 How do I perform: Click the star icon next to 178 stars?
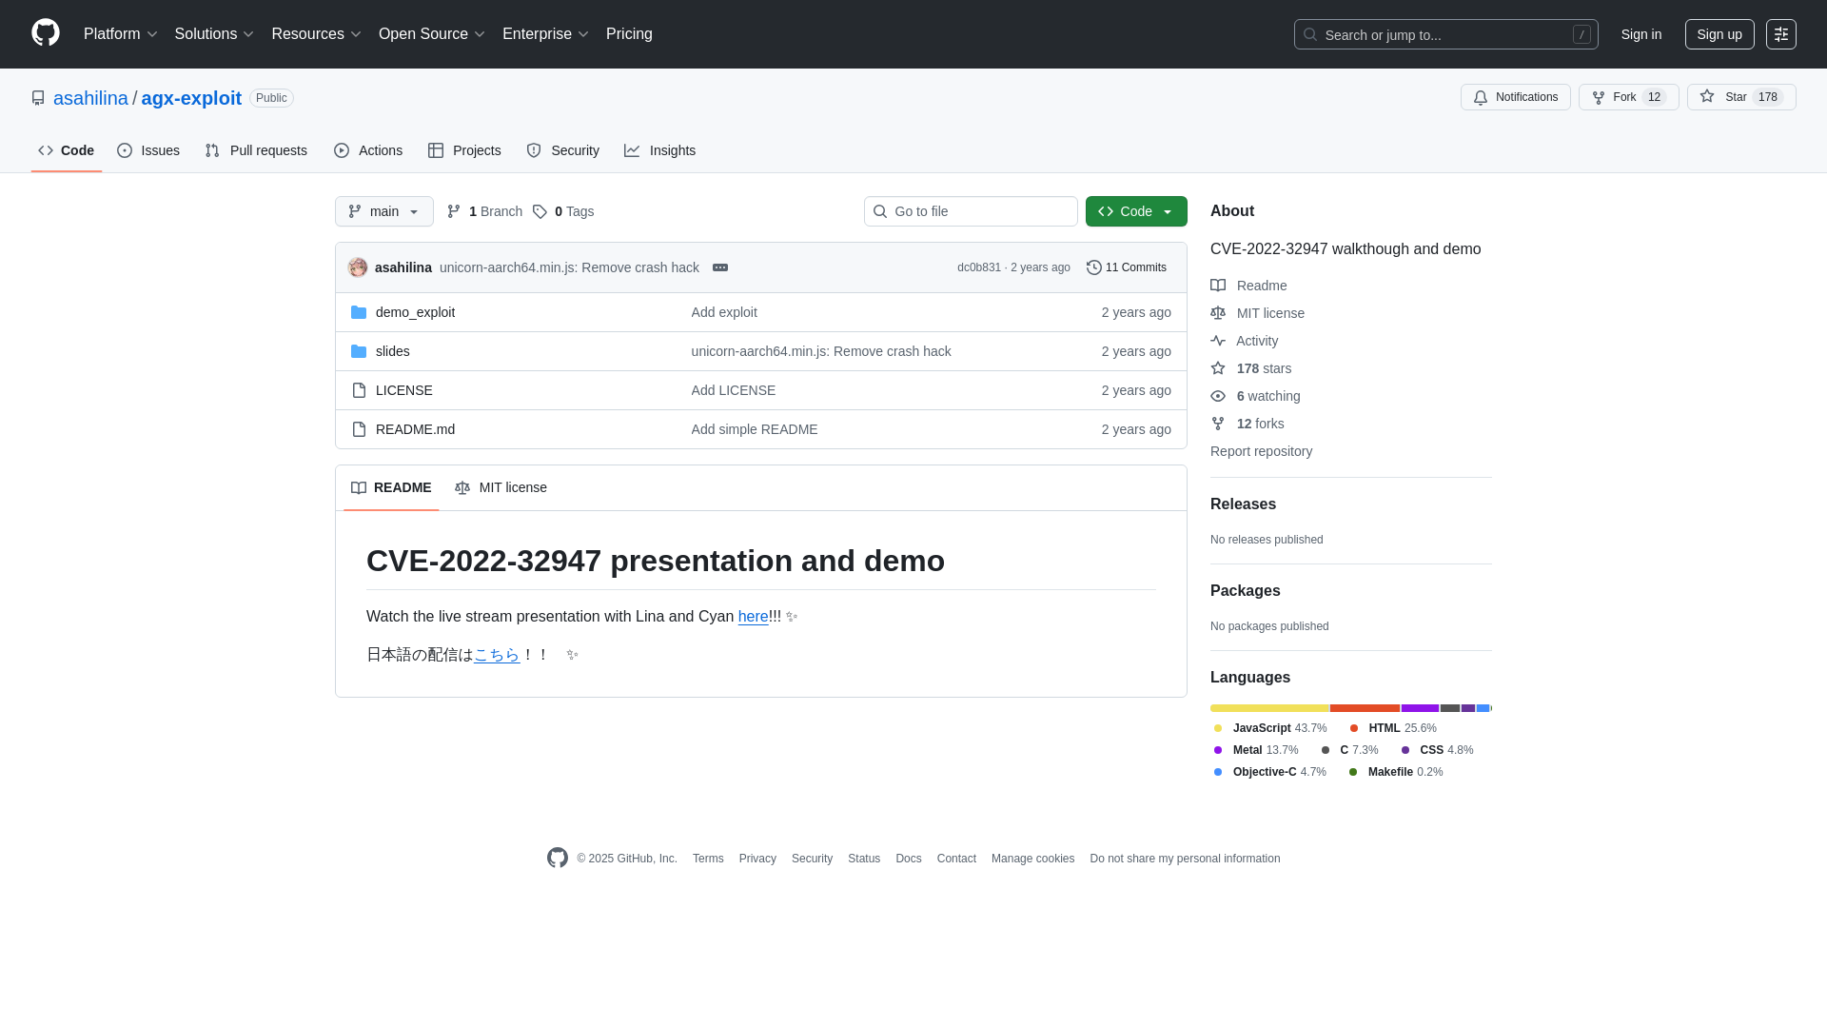1218,368
